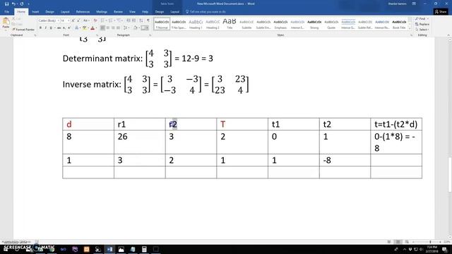
Task: Switch to Review tab
Action: click(x=118, y=12)
